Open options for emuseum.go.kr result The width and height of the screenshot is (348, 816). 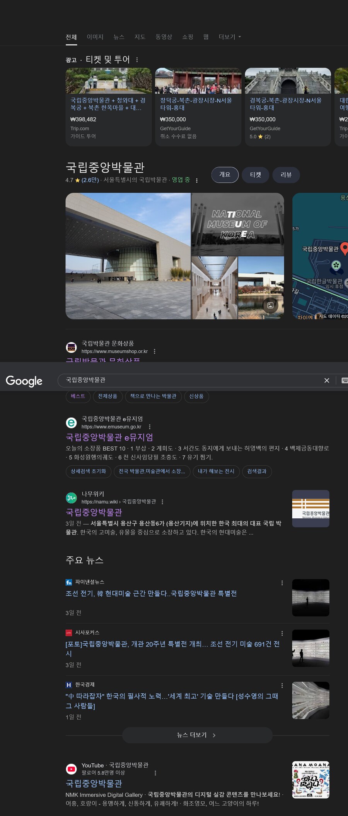[150, 427]
